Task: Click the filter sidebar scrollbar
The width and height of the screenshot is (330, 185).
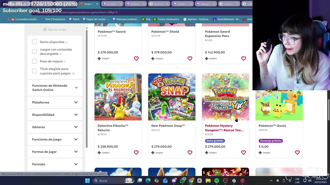Action: 87,89
